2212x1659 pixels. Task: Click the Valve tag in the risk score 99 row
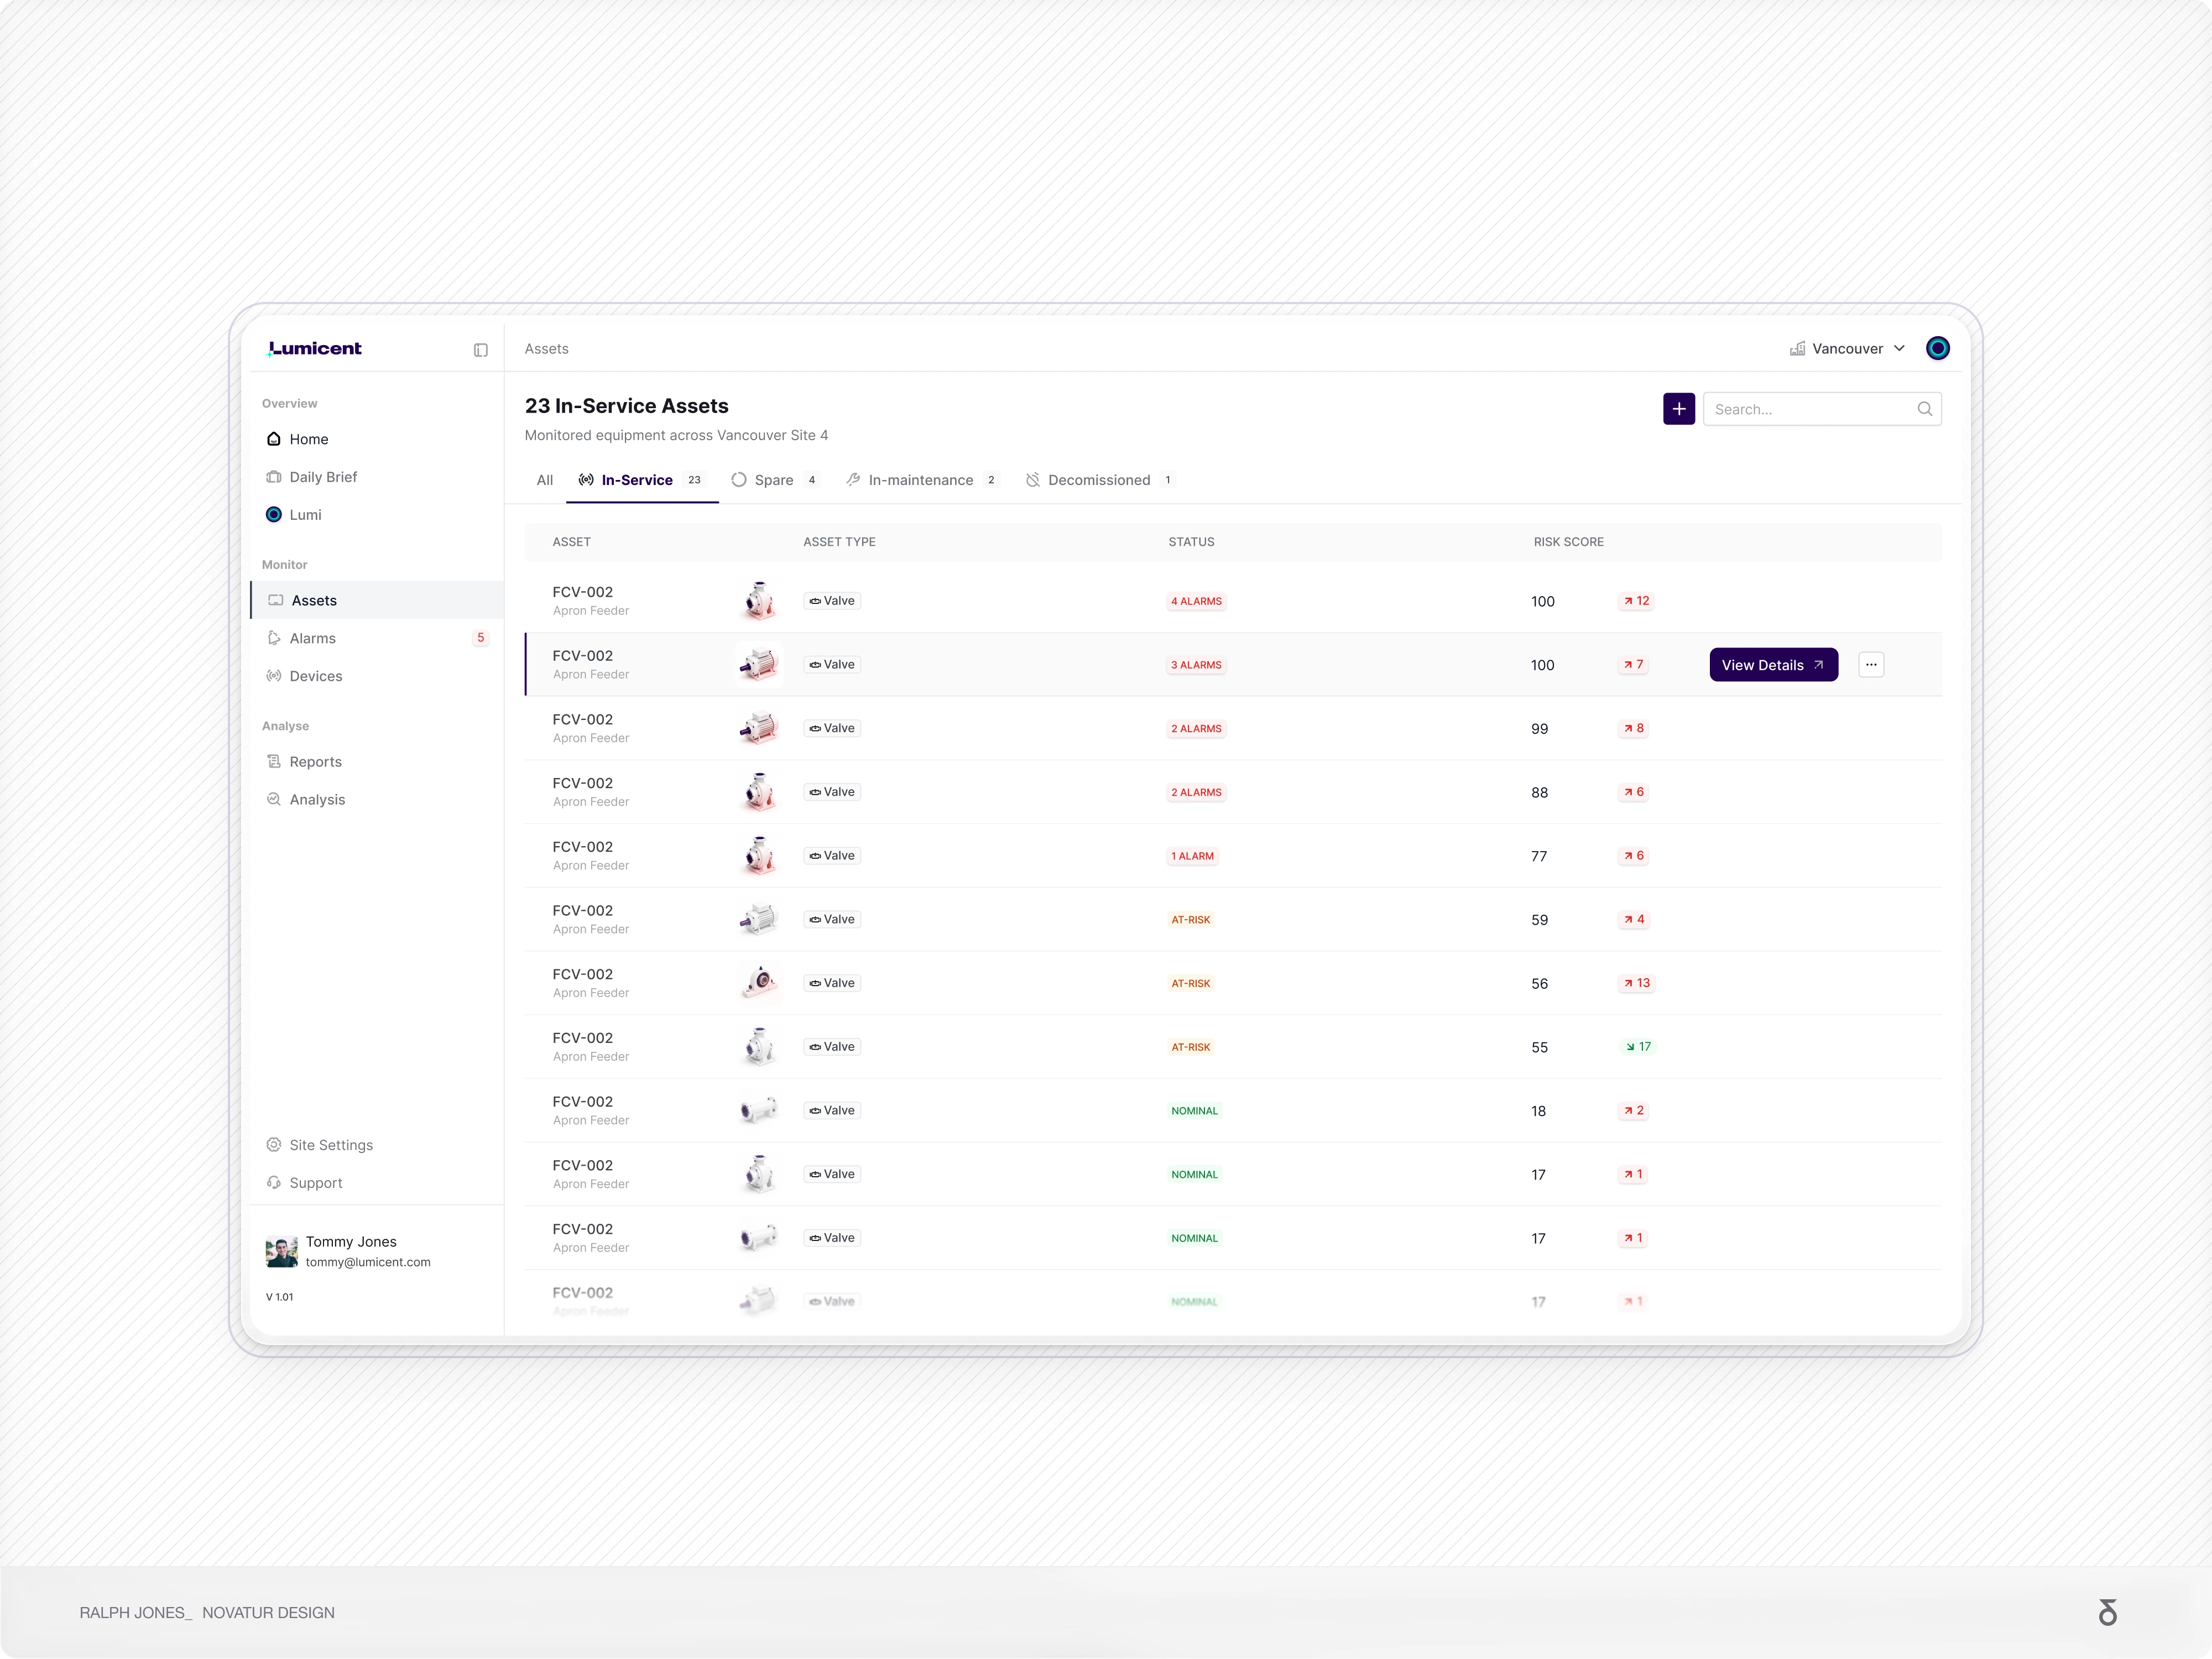click(x=832, y=728)
